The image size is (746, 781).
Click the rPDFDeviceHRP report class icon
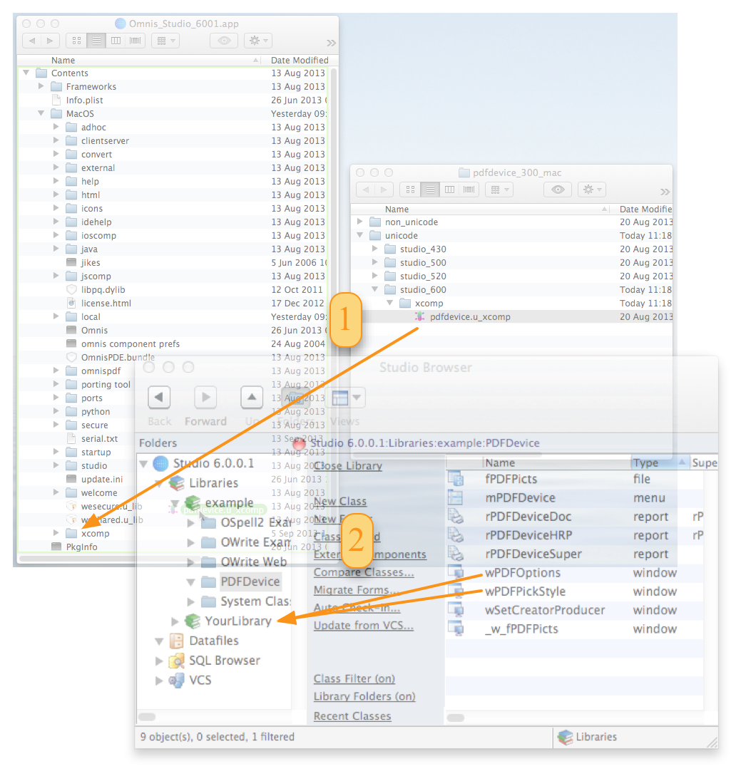tap(456, 535)
